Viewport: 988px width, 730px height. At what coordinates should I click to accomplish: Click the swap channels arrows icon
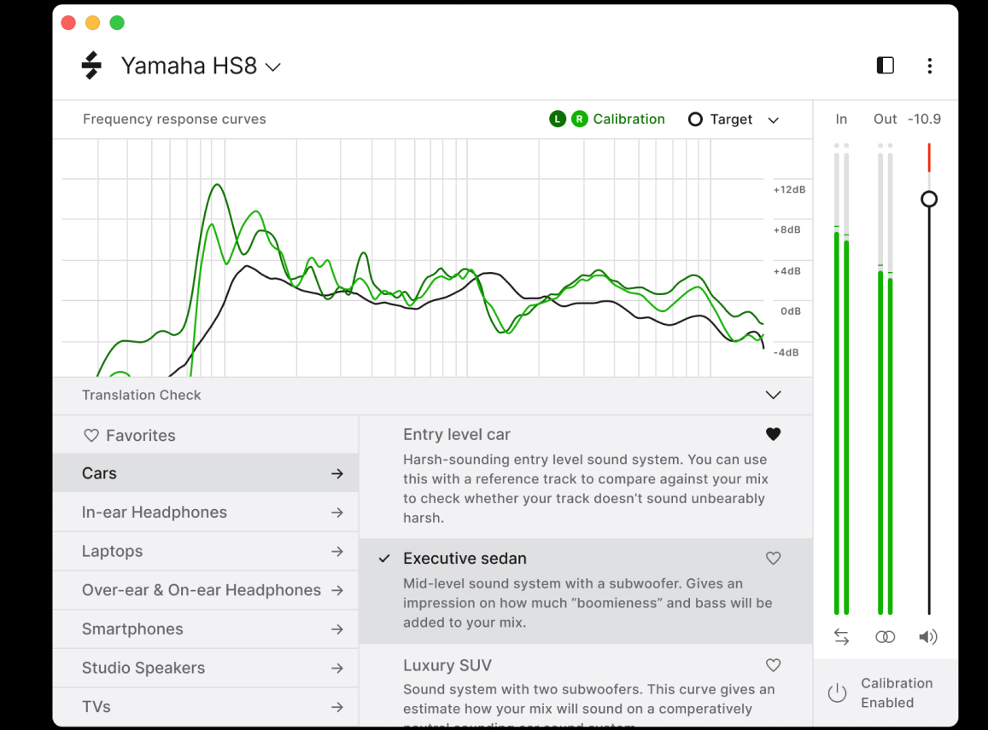pos(842,637)
